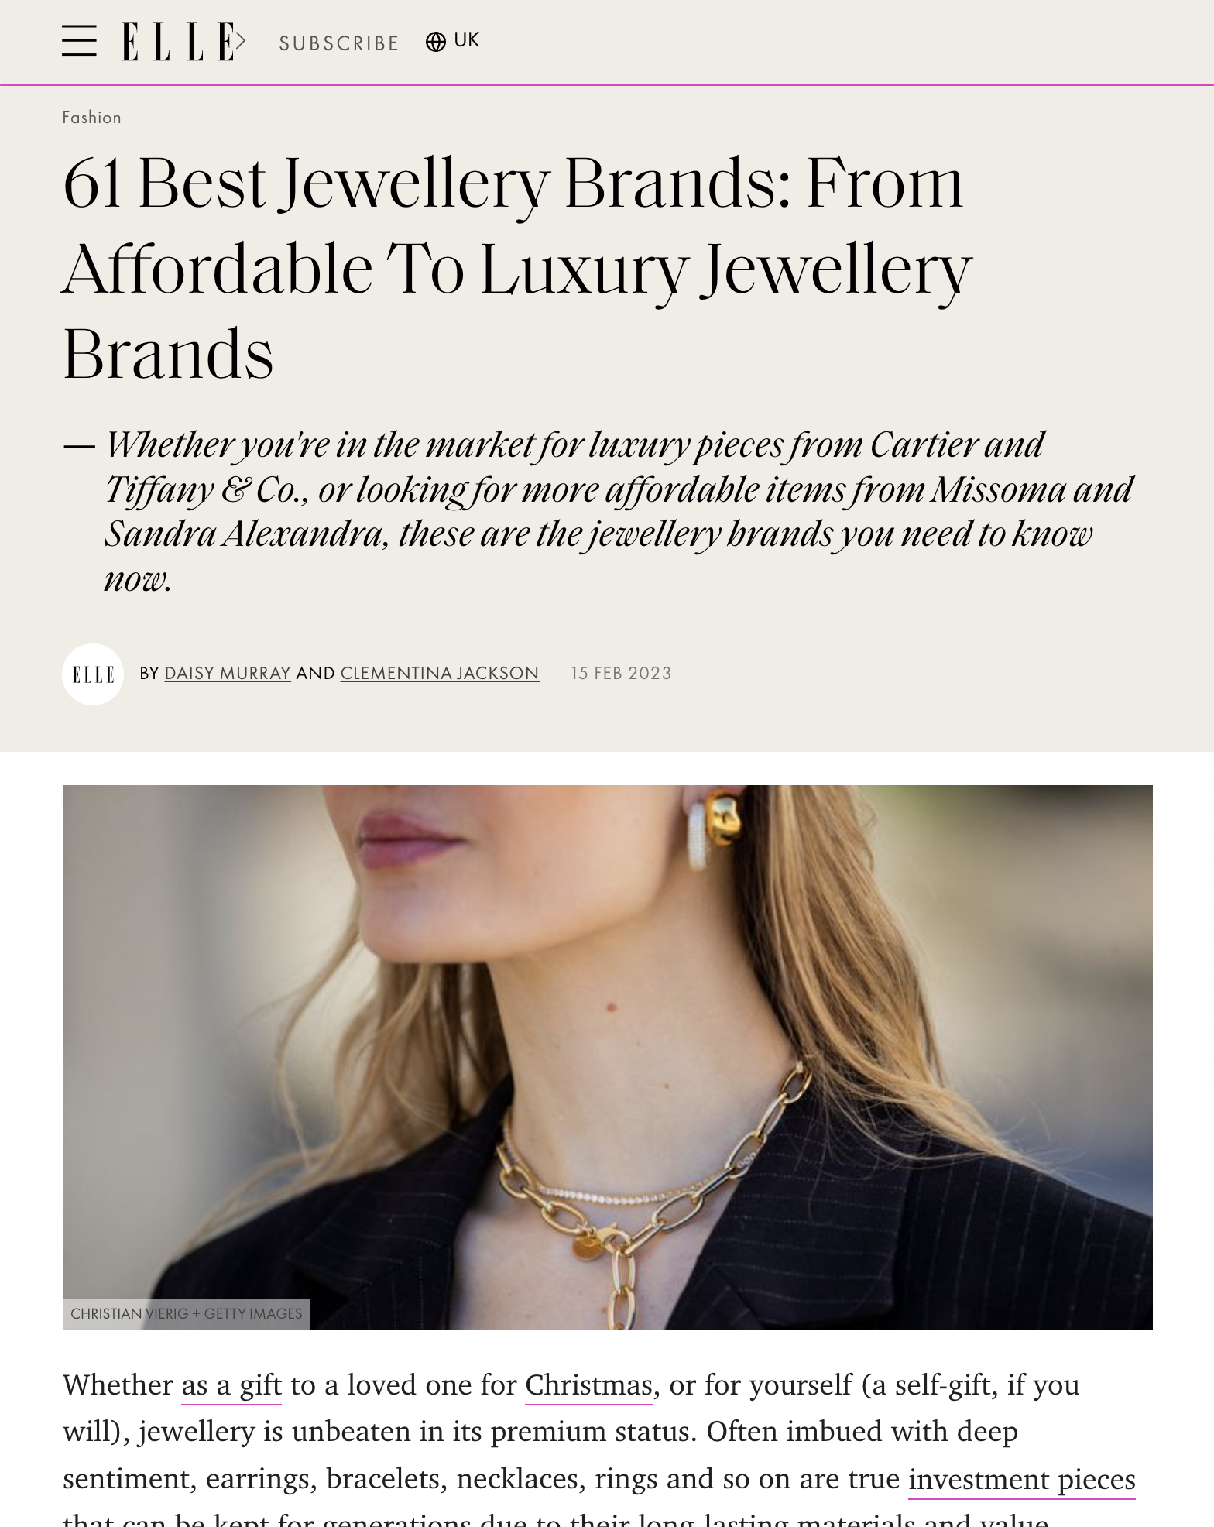
Task: Go to the Fashion category
Action: point(91,118)
